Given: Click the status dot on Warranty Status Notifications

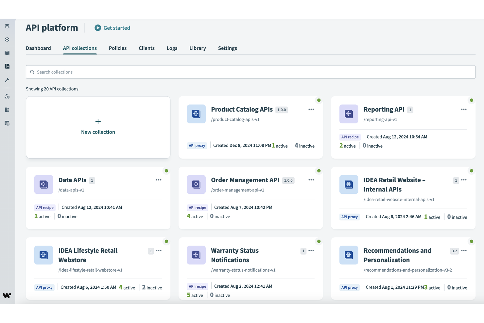Looking at the screenshot, I should [319, 241].
